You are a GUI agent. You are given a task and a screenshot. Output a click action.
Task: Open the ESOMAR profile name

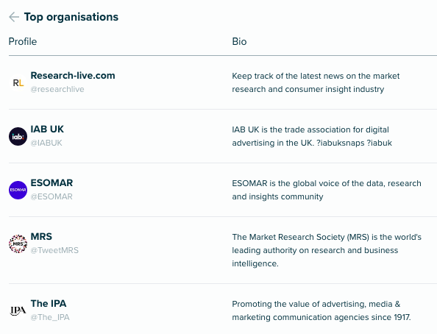(51, 183)
